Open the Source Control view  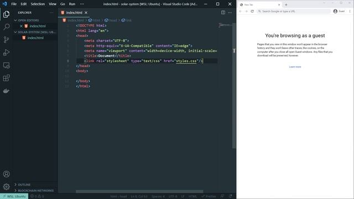point(6,40)
